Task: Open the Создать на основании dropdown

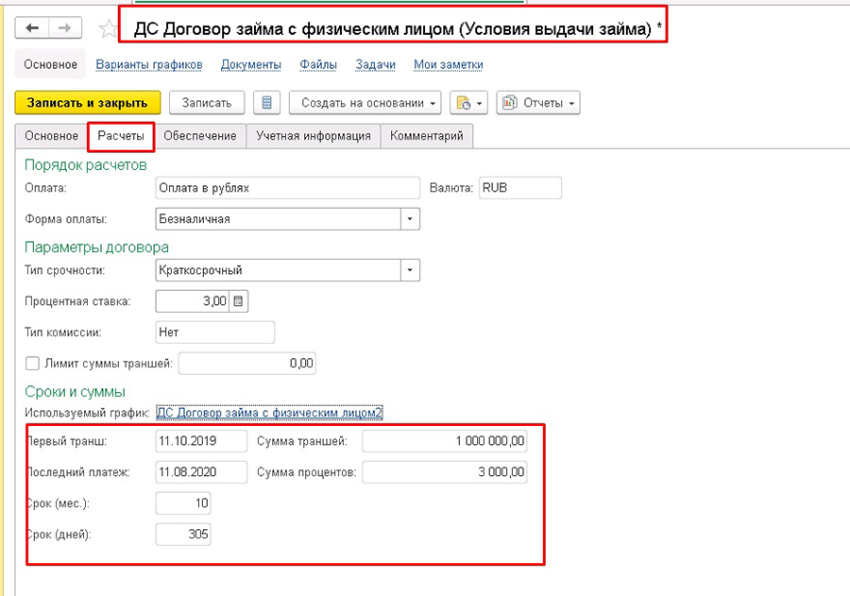Action: click(x=365, y=102)
